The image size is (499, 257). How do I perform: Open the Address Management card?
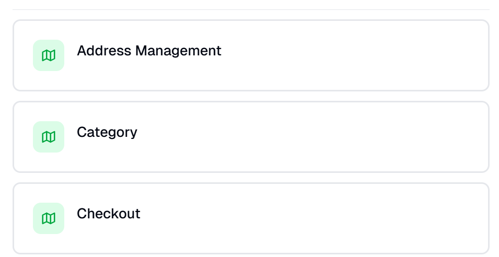click(x=251, y=55)
